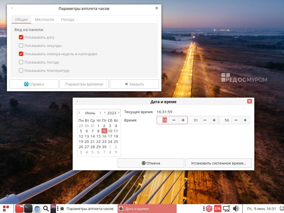
Task: Select June 12 in the calendar
Action: click(x=81, y=136)
